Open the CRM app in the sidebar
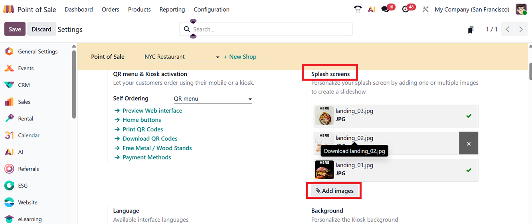The image size is (532, 224). 24,85
